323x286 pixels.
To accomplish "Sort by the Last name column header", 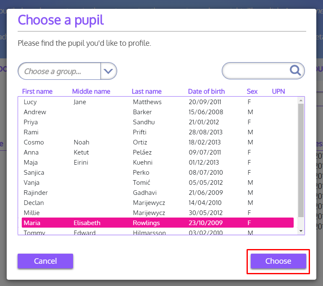I will (147, 92).
